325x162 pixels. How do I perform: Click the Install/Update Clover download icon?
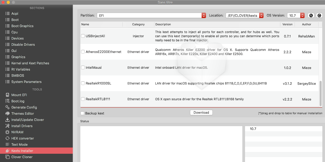[x=7, y=120]
